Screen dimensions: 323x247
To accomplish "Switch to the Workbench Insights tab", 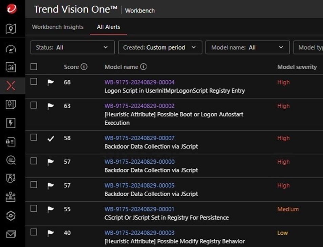I will point(58,27).
